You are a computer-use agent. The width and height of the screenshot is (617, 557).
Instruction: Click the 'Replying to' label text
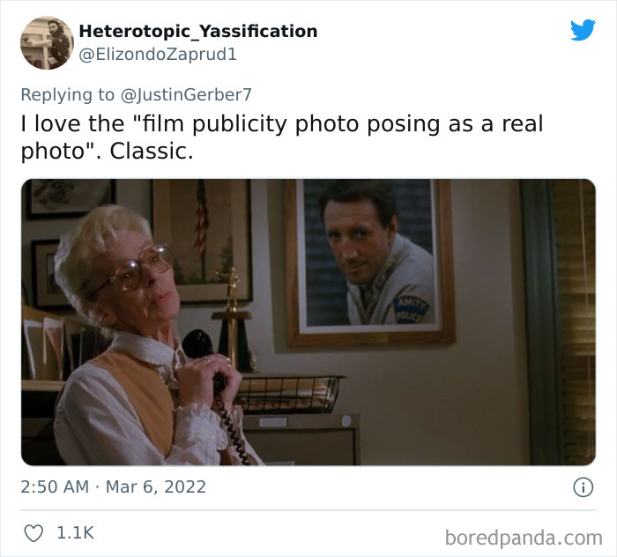(x=67, y=95)
